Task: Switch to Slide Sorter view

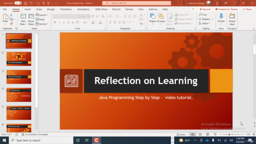Action: tap(200, 134)
